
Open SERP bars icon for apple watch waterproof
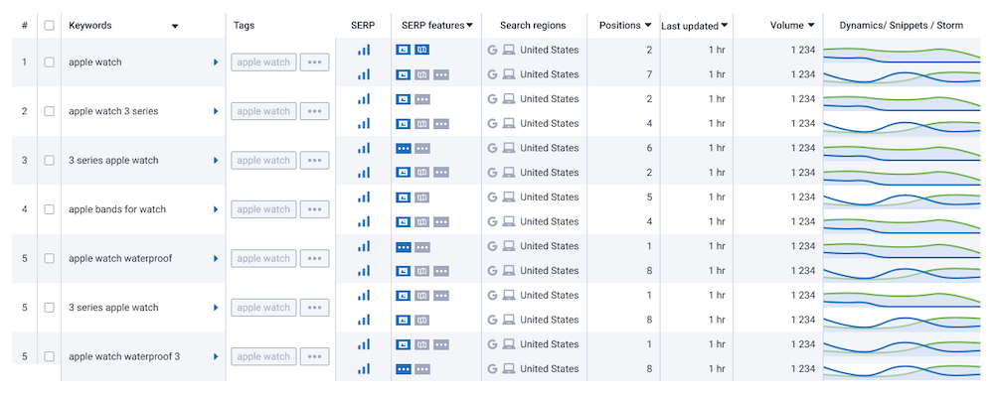click(x=363, y=246)
